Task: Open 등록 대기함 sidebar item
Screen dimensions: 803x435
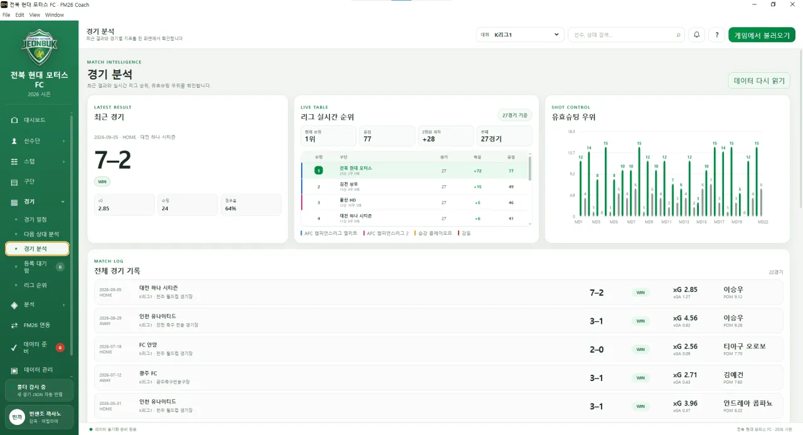Action: coord(37,267)
